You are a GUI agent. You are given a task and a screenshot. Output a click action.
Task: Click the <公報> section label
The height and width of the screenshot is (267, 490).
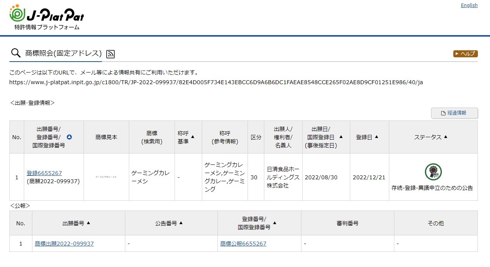[x=20, y=205]
